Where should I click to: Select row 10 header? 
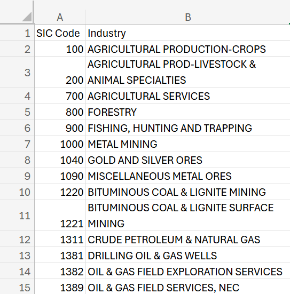[x=17, y=192]
